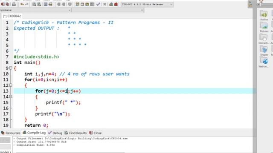
Task: Click the Close tab of bottom panel
Action: point(96,133)
